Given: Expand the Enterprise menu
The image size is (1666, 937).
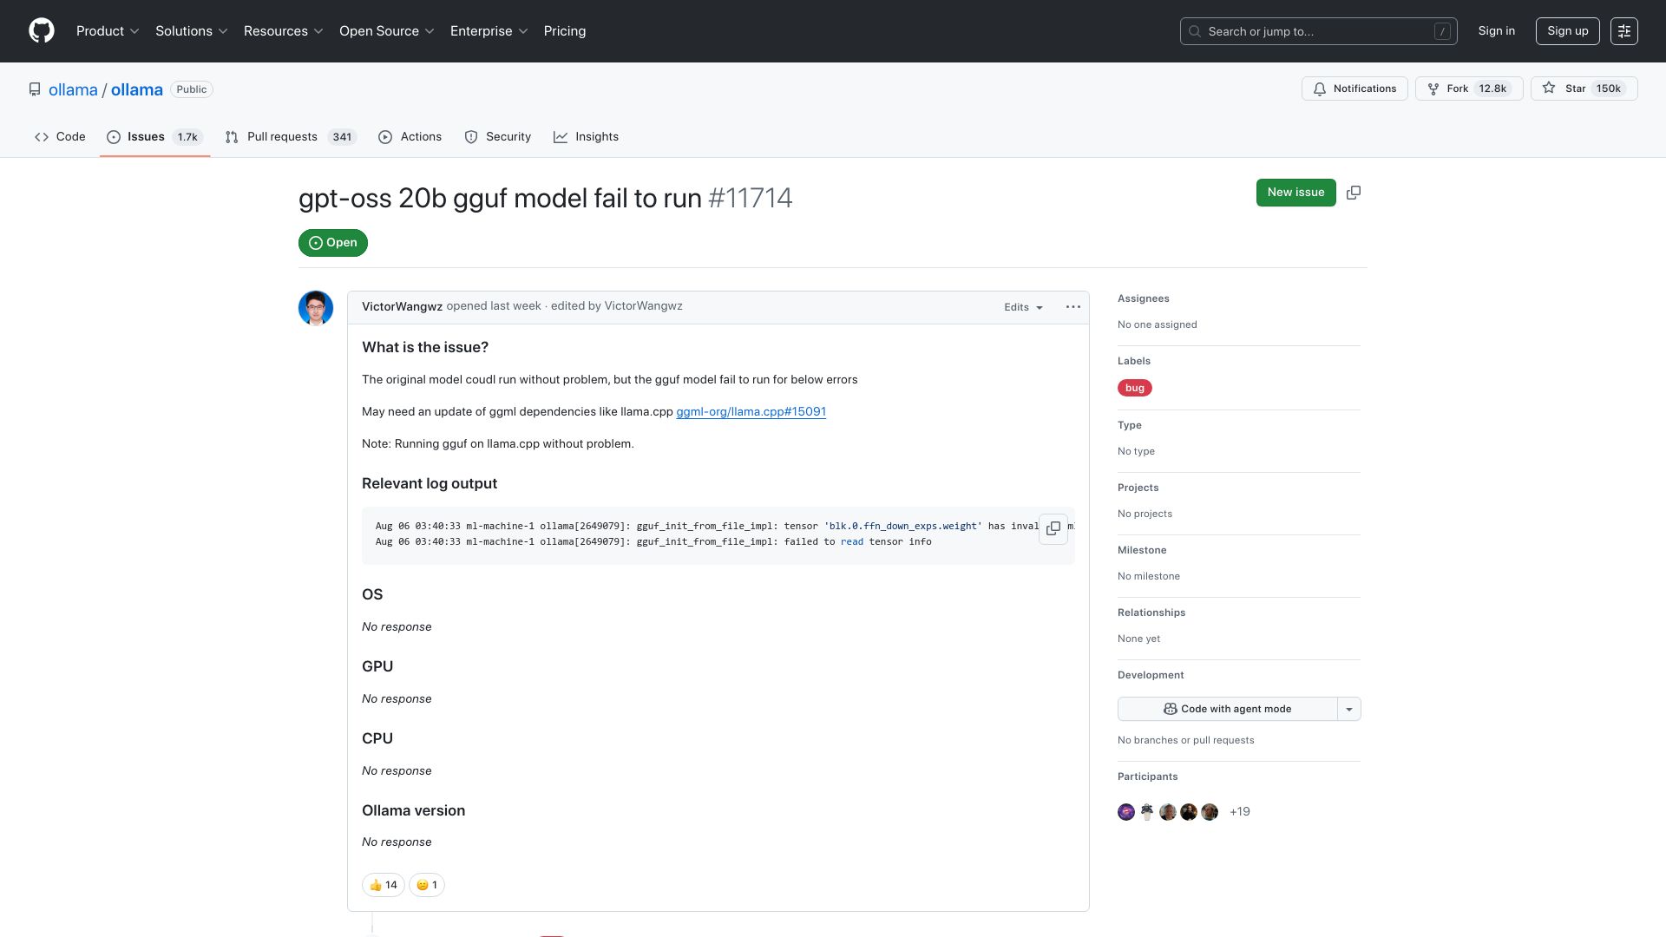Looking at the screenshot, I should click(x=489, y=31).
